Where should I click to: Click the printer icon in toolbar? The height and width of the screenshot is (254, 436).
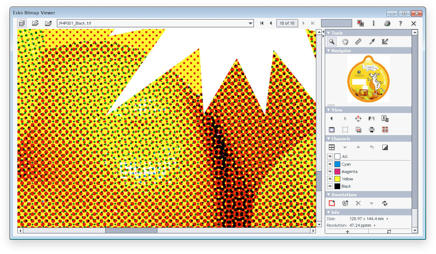(387, 23)
